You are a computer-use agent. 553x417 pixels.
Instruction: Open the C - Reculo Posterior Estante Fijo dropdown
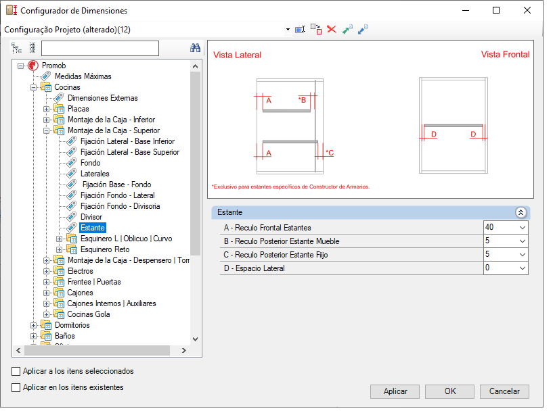coord(523,255)
